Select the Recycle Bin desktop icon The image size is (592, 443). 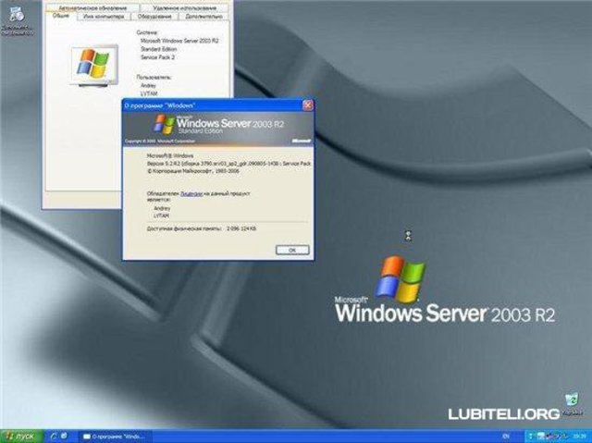coord(572,404)
